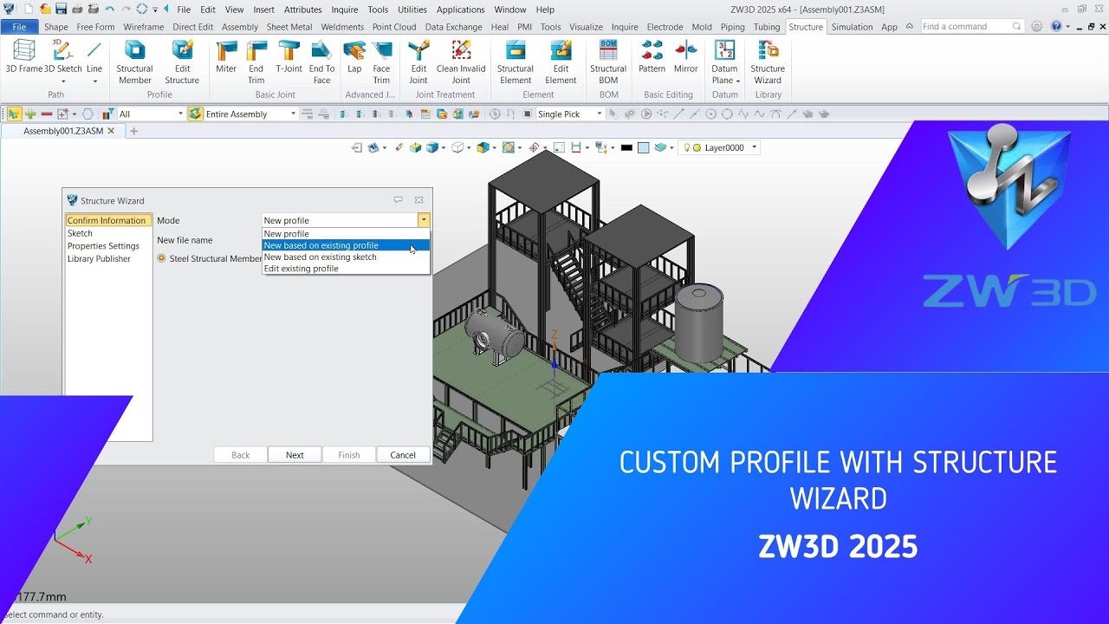The height and width of the screenshot is (624, 1109).
Task: Switch to the Piping ribbon tab
Action: tap(732, 27)
